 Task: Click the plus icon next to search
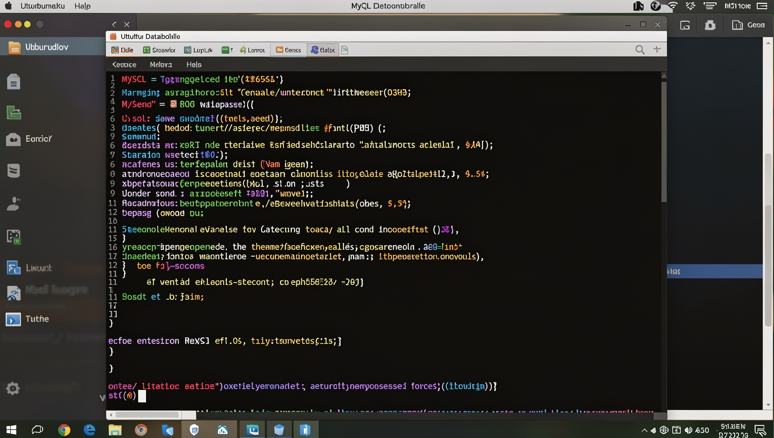click(657, 49)
